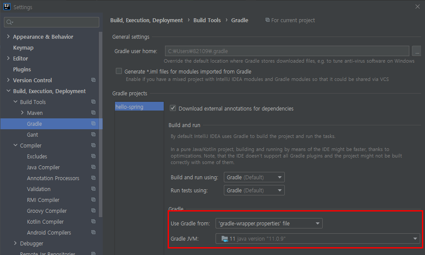This screenshot has height=255, width=425.
Task: Close the Settings dialog with X
Action: (418, 7)
